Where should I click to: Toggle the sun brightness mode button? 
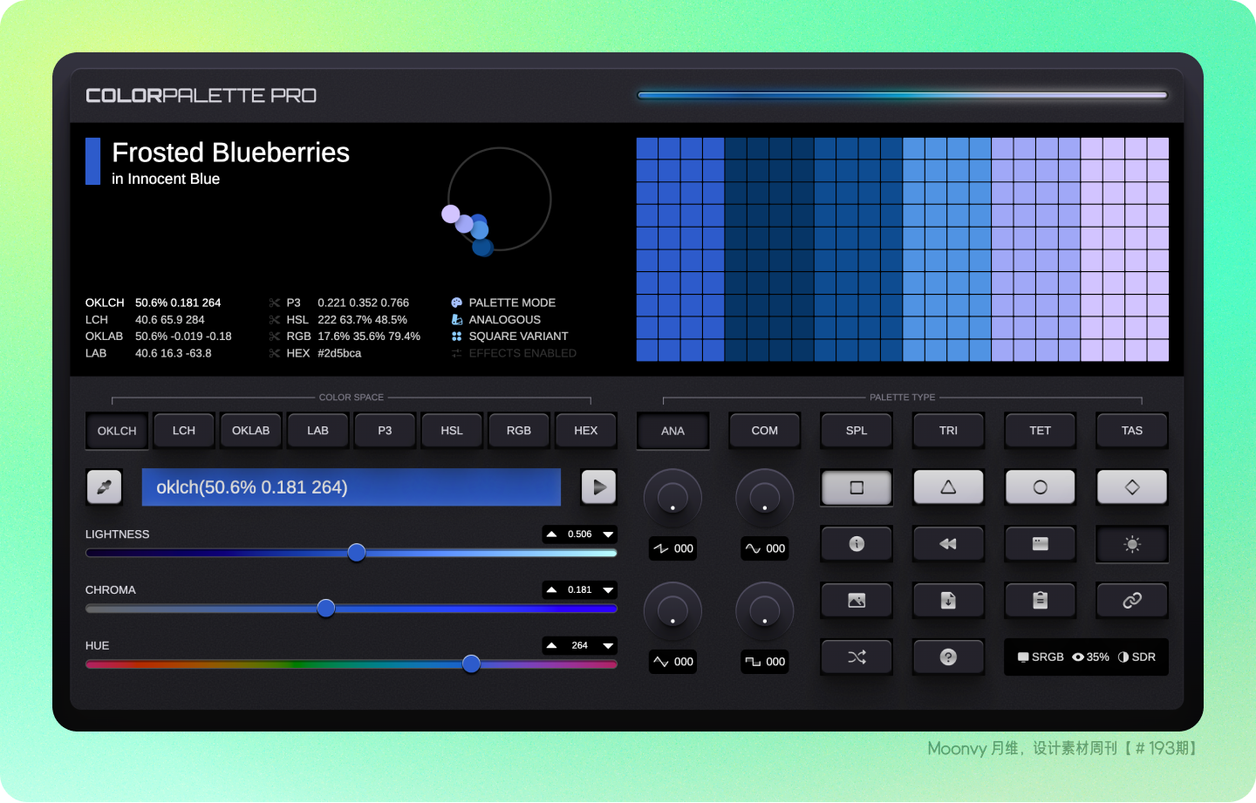(1131, 544)
